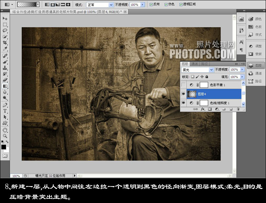Select the Custom Shape tool

[x=5, y=123]
